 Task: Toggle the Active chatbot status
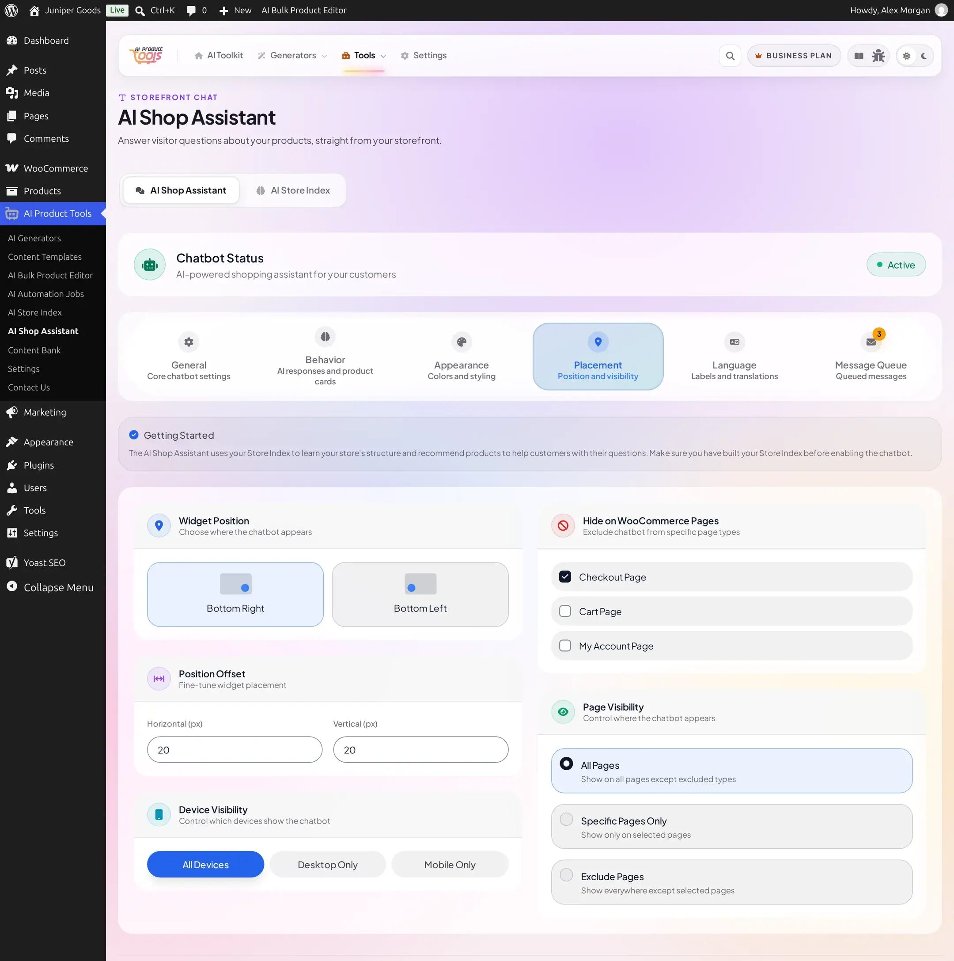click(x=896, y=265)
